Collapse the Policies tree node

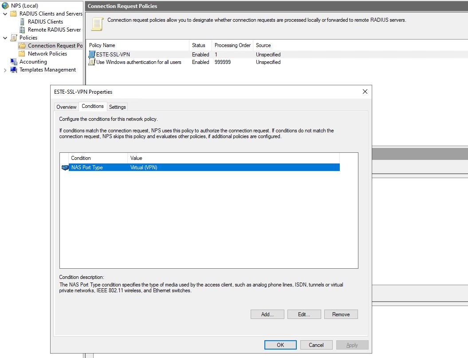(5, 38)
